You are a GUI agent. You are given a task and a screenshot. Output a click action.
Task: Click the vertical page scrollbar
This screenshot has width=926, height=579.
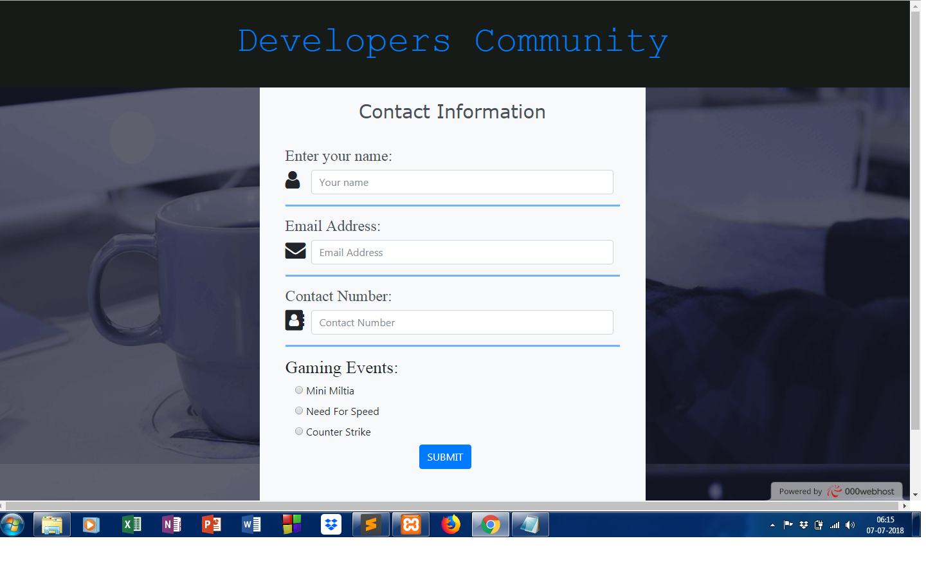pos(915,219)
